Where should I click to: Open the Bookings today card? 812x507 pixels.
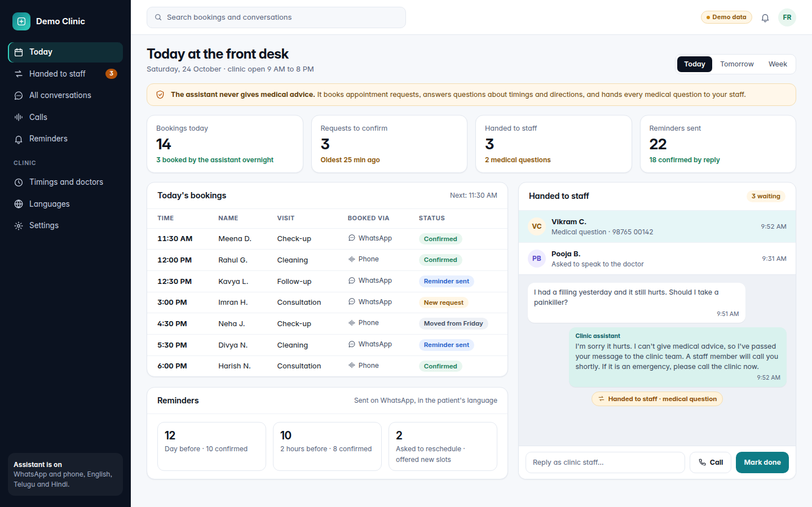click(225, 144)
